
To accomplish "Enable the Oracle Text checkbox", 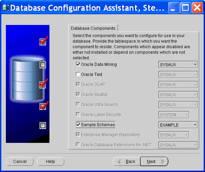I will [x=78, y=74].
